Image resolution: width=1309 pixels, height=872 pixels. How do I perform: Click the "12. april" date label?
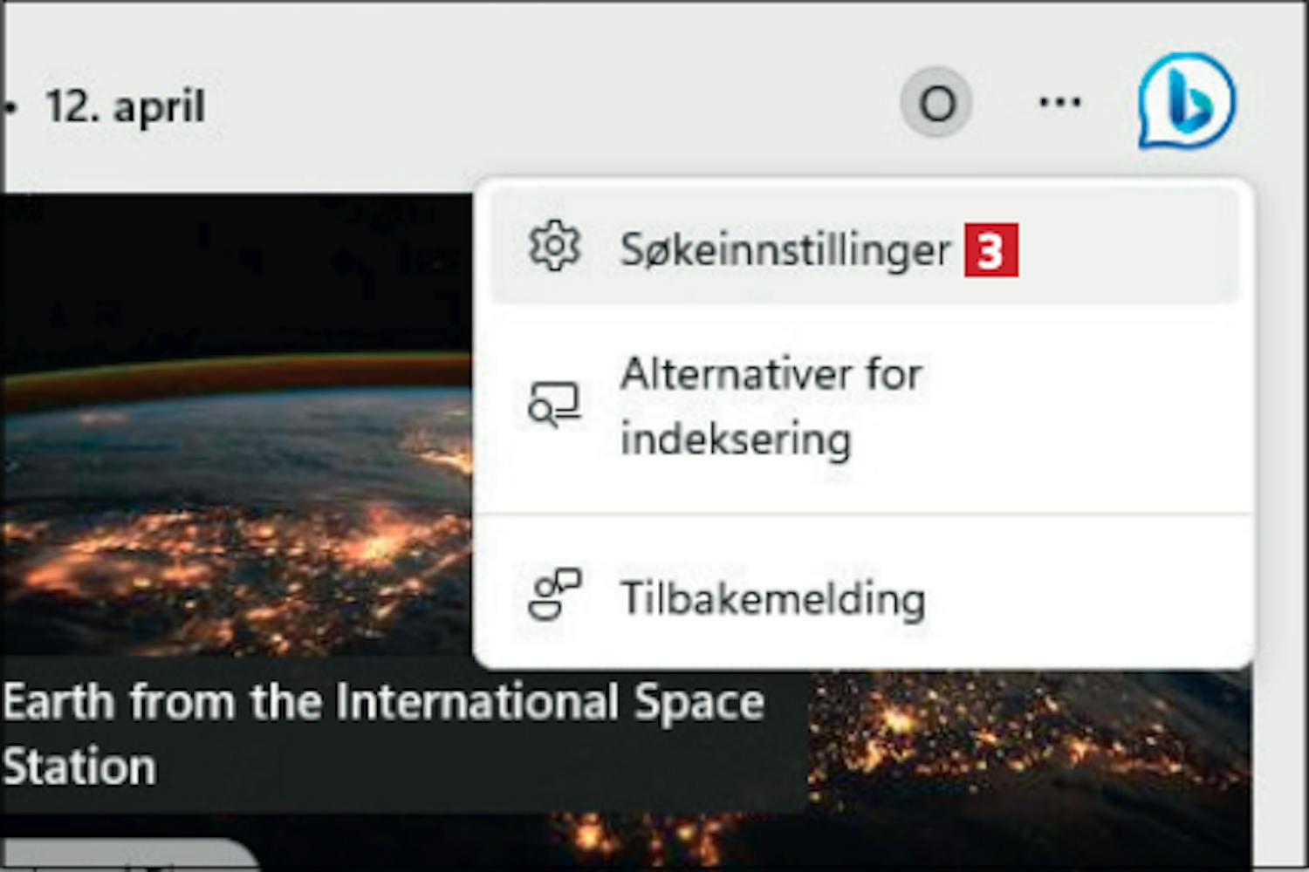(x=125, y=107)
